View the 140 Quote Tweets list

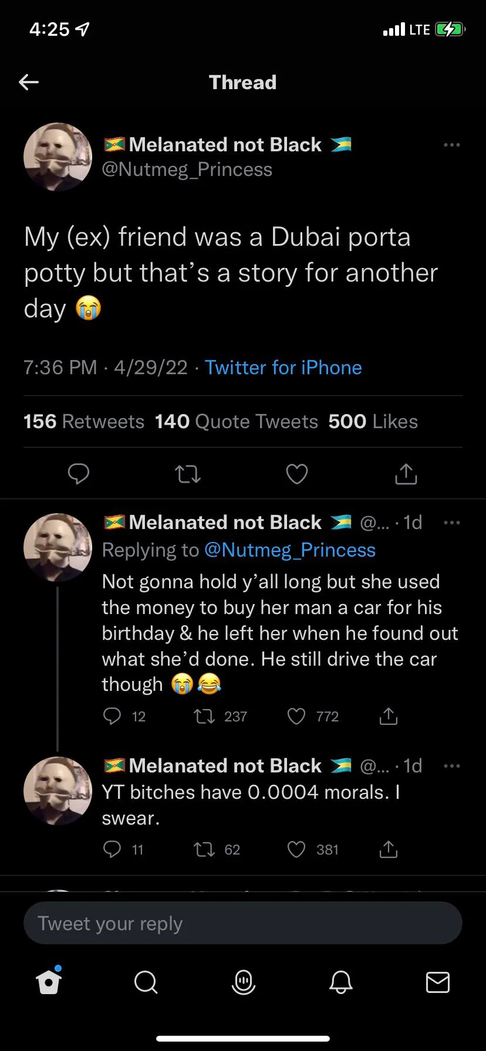tap(236, 422)
